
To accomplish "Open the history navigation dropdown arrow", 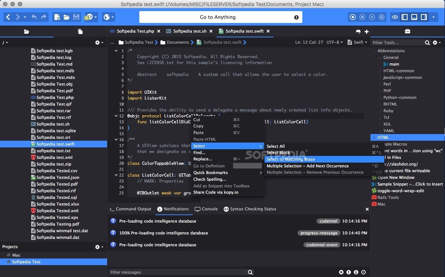I will point(25,17).
